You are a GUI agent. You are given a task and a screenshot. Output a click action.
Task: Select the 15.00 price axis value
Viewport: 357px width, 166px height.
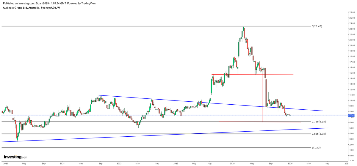tap(352, 73)
